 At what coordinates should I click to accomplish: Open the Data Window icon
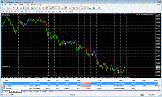17,8
